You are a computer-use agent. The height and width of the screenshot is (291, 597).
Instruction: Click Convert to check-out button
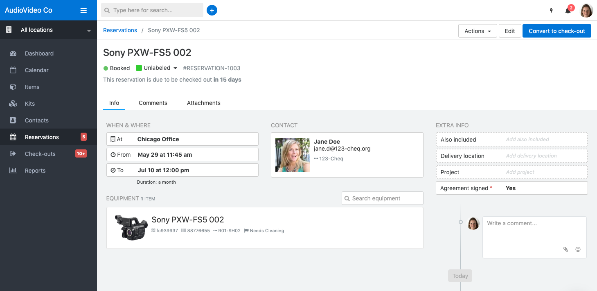coord(557,31)
